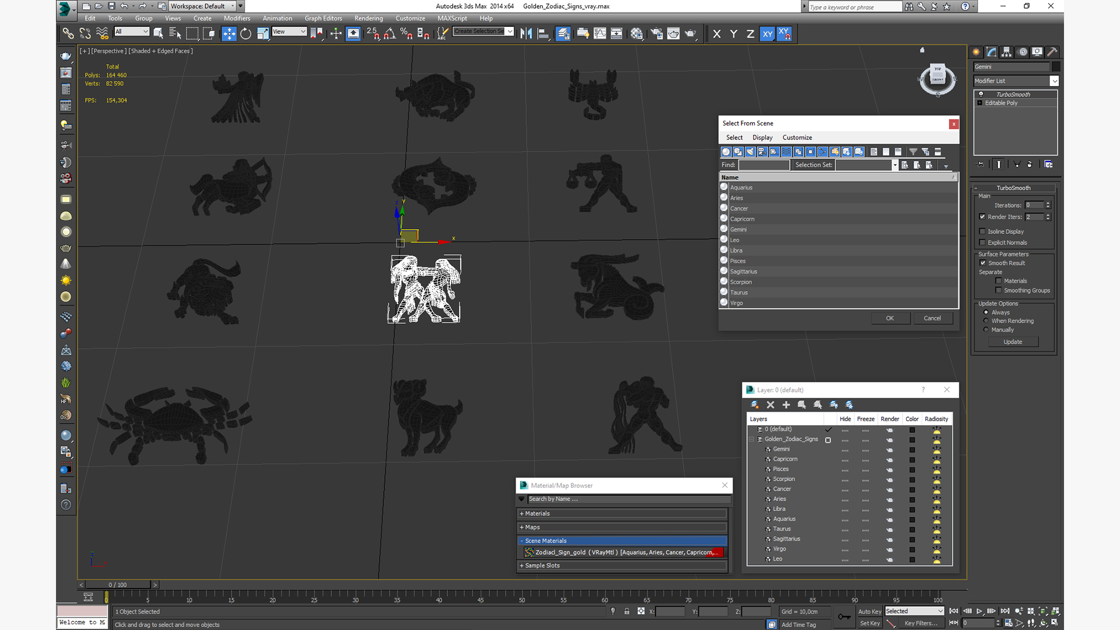The height and width of the screenshot is (630, 1120).
Task: Enable the Isoline Display checkbox
Action: (x=982, y=232)
